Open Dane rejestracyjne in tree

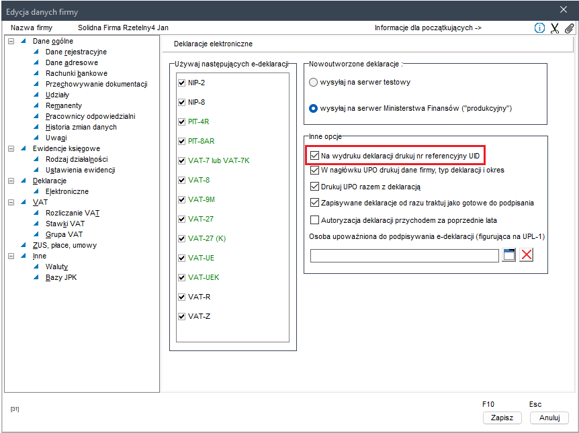[x=76, y=52]
